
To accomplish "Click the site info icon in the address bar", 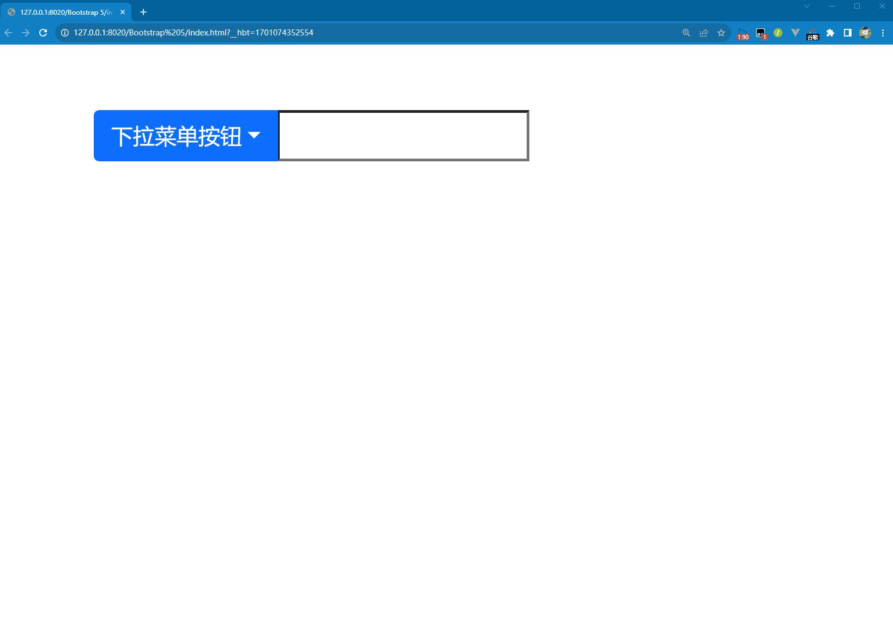I will click(x=64, y=33).
